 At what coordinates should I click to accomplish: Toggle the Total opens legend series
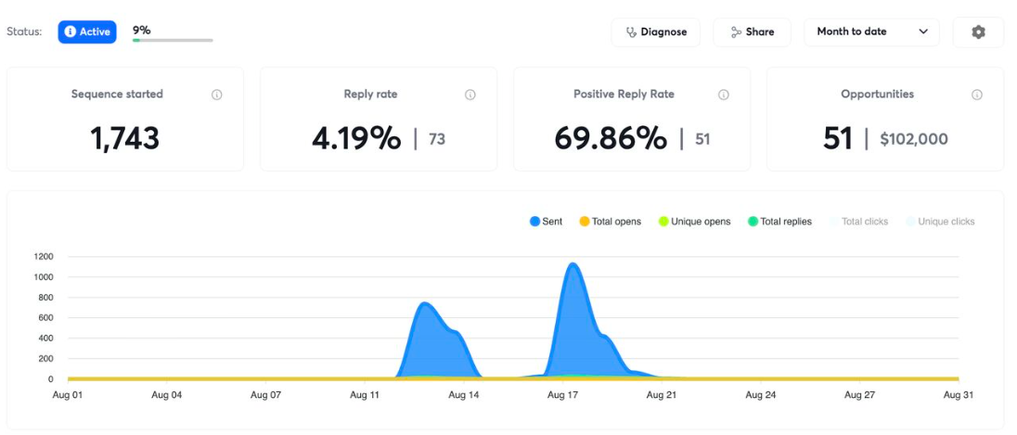(611, 222)
